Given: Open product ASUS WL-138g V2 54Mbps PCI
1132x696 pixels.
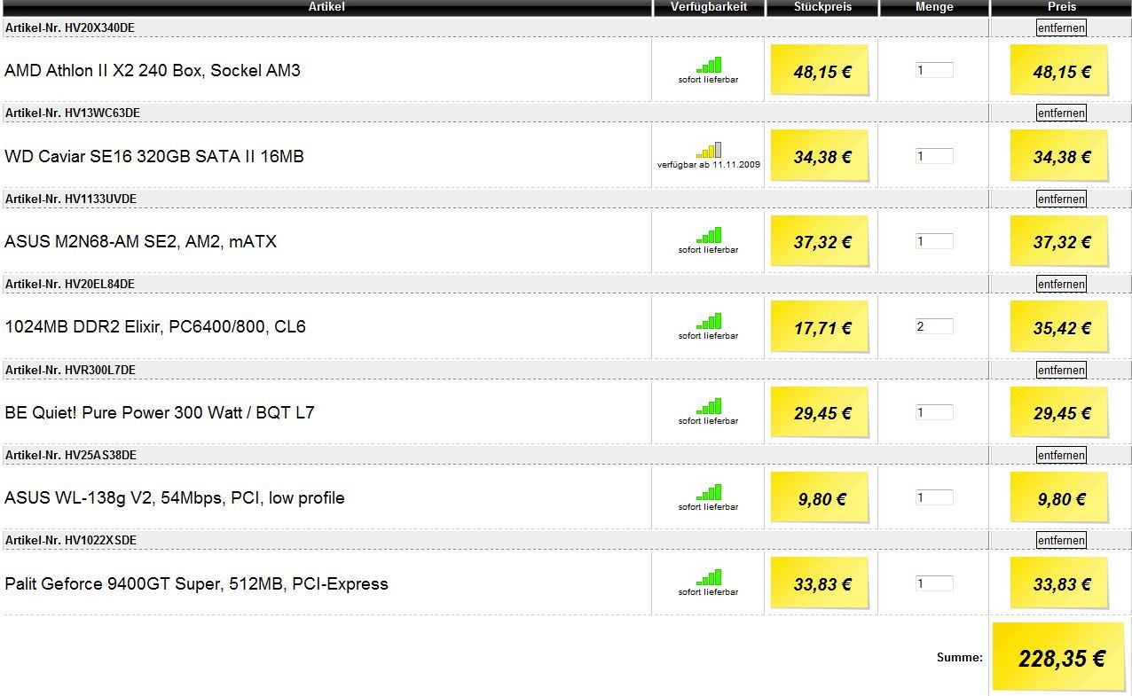Looking at the screenshot, I should coord(175,498).
